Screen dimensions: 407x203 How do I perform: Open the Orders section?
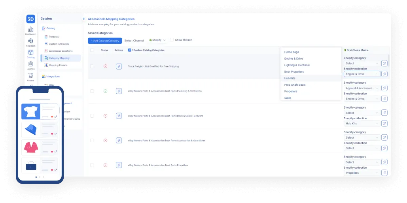[30, 77]
